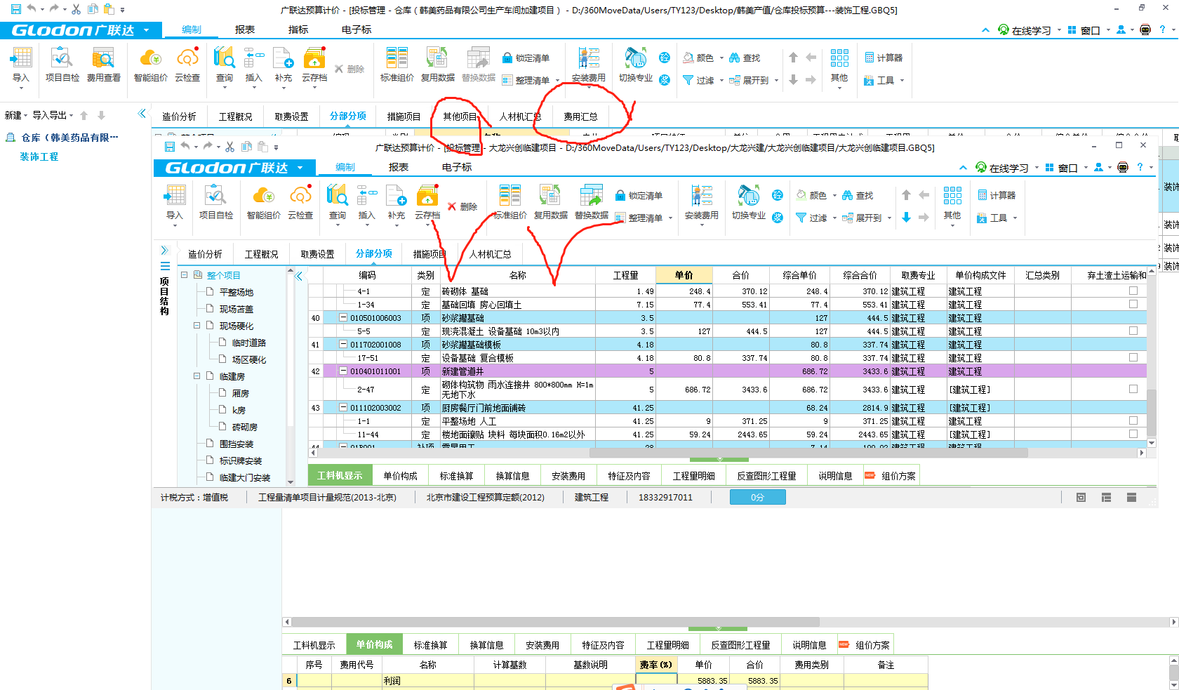Click 锁定清单 in front window toolbar
This screenshot has width=1179, height=690.
click(x=639, y=196)
